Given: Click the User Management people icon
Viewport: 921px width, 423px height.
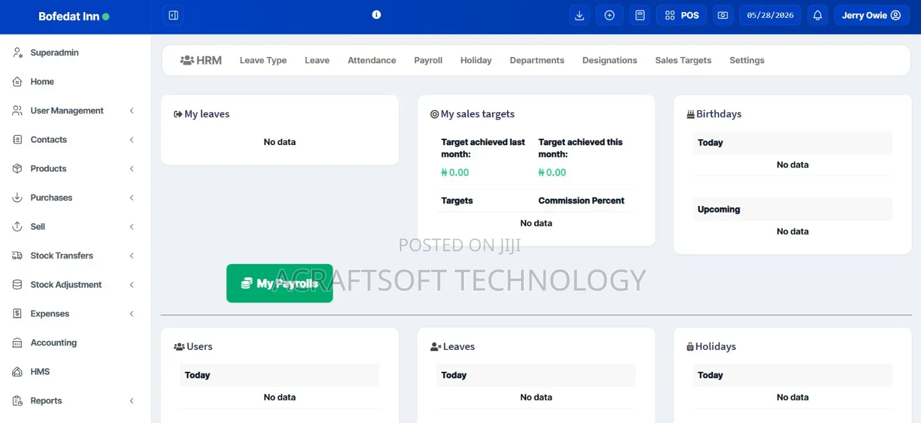Looking at the screenshot, I should pos(18,110).
